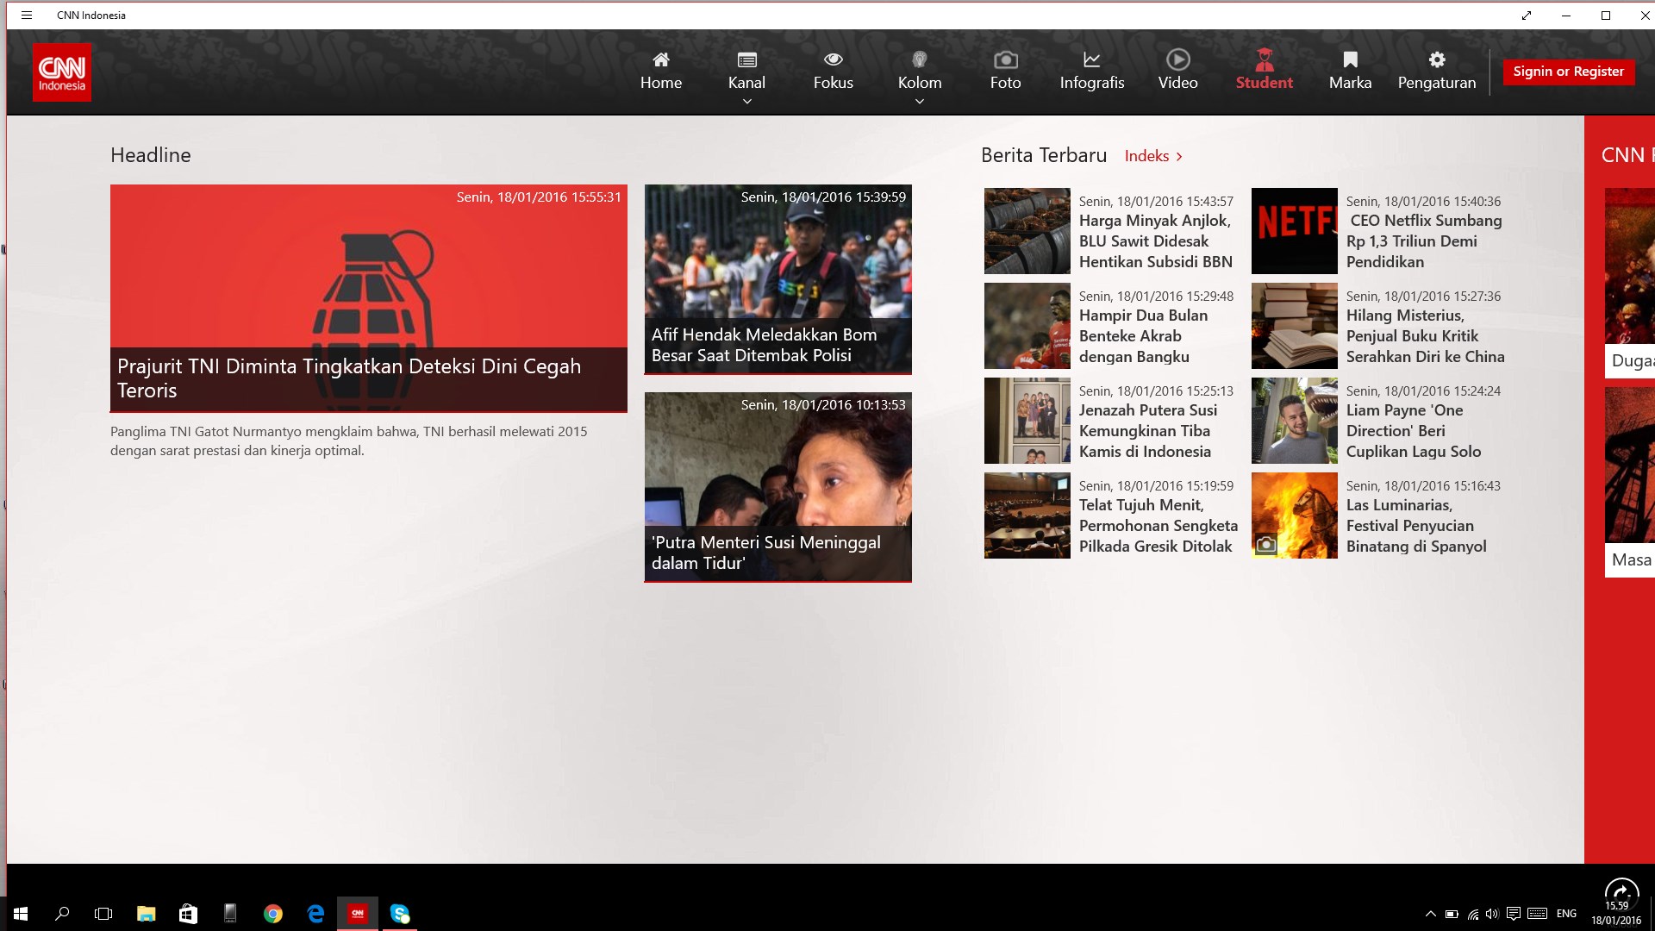Click the CNN Indonesia logo
The width and height of the screenshot is (1655, 931).
tap(61, 72)
